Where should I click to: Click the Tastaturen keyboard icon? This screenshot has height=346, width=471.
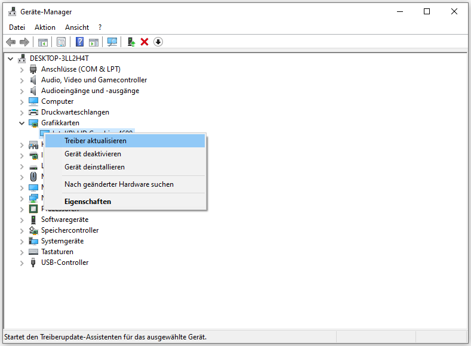point(33,252)
